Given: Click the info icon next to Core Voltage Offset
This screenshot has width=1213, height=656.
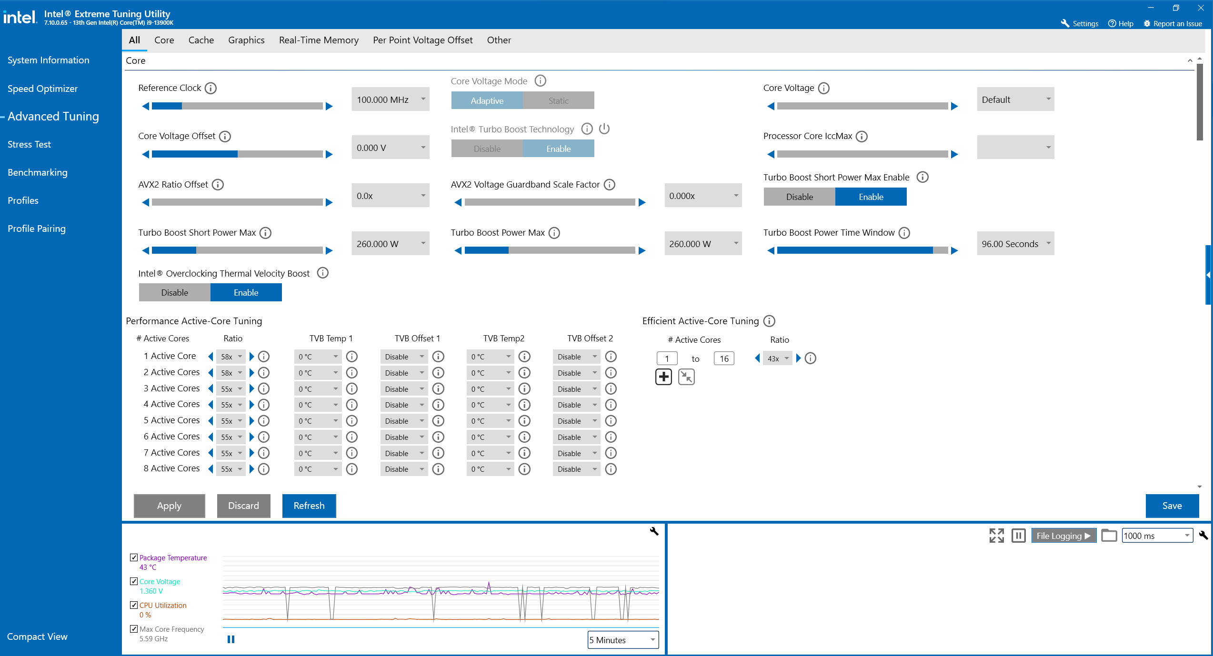Looking at the screenshot, I should 229,136.
